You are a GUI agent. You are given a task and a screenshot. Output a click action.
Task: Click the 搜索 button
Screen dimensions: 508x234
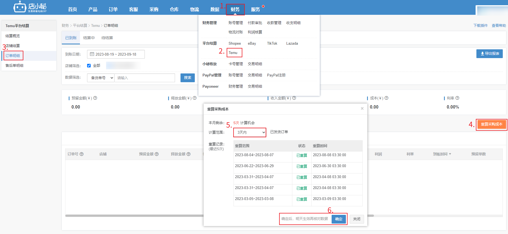click(188, 78)
